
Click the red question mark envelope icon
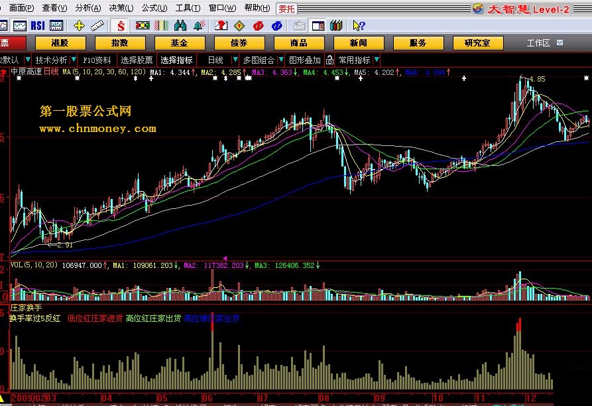pyautogui.click(x=221, y=26)
